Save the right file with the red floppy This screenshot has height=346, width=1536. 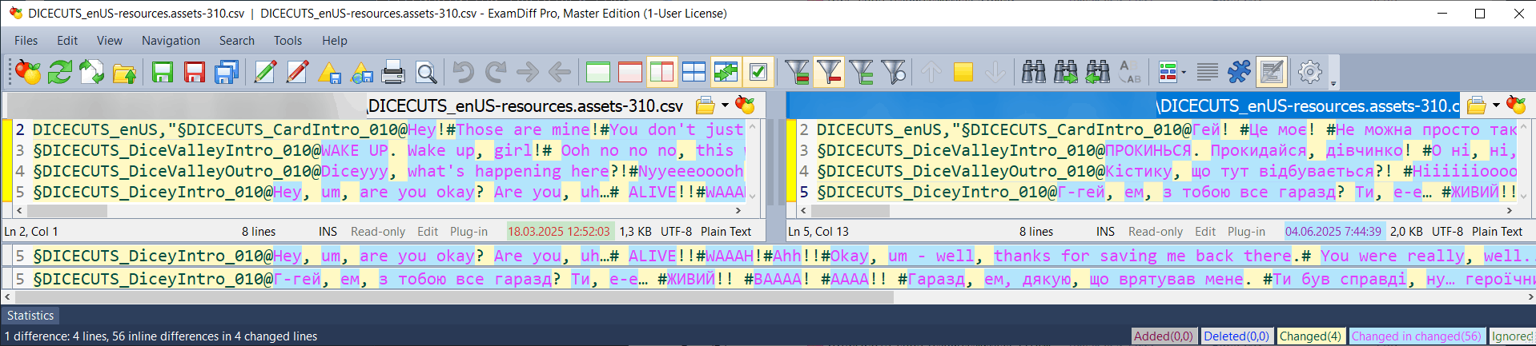(195, 73)
